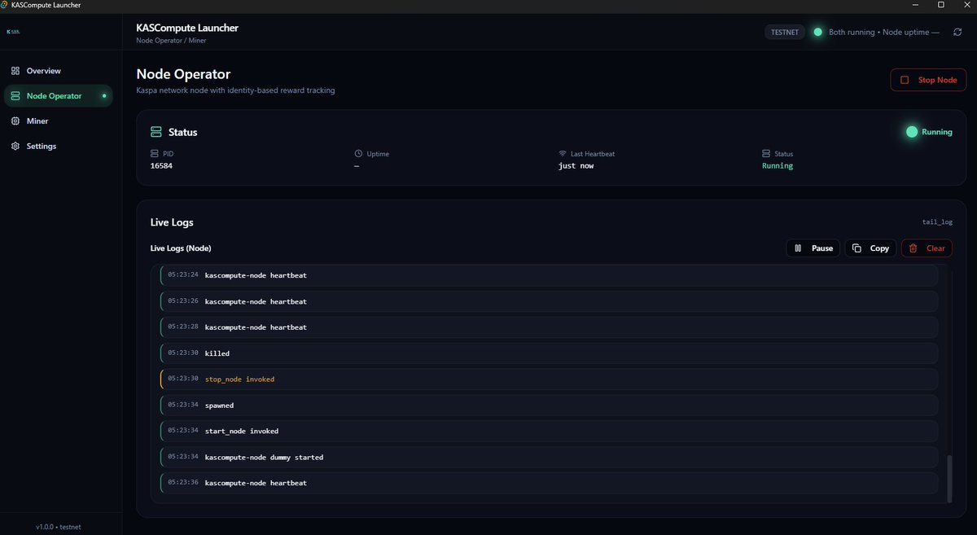Image resolution: width=977 pixels, height=535 pixels.
Task: Open Settings from the sidebar
Action: (59, 147)
